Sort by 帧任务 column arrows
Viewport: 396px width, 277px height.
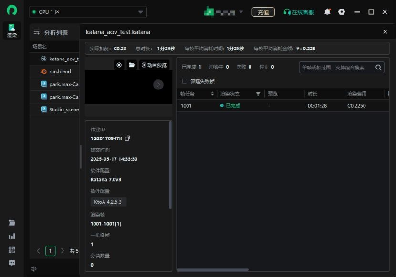(x=212, y=94)
